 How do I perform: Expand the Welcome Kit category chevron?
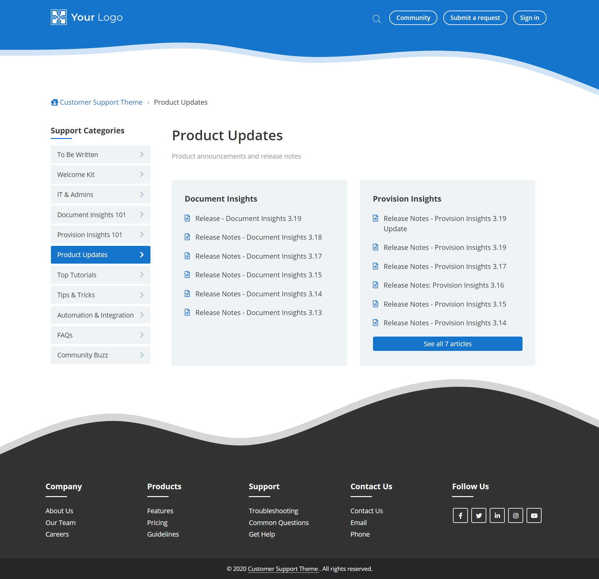[x=142, y=175]
